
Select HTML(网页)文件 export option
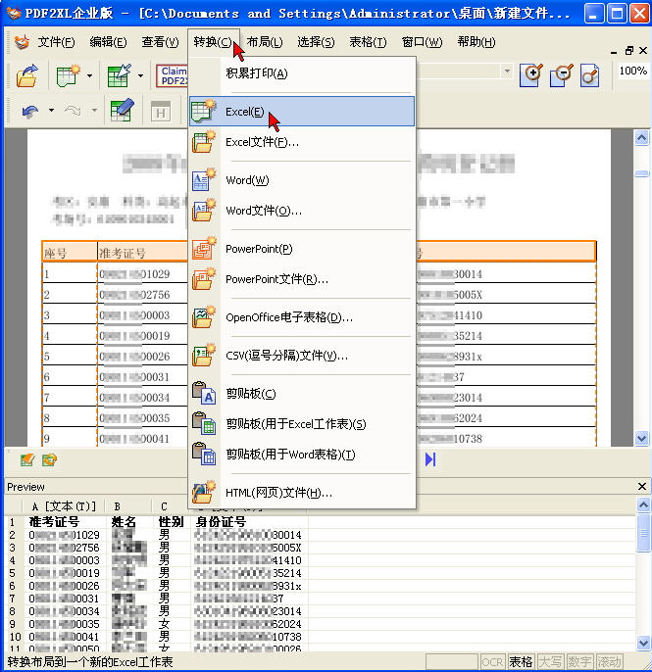[278, 493]
